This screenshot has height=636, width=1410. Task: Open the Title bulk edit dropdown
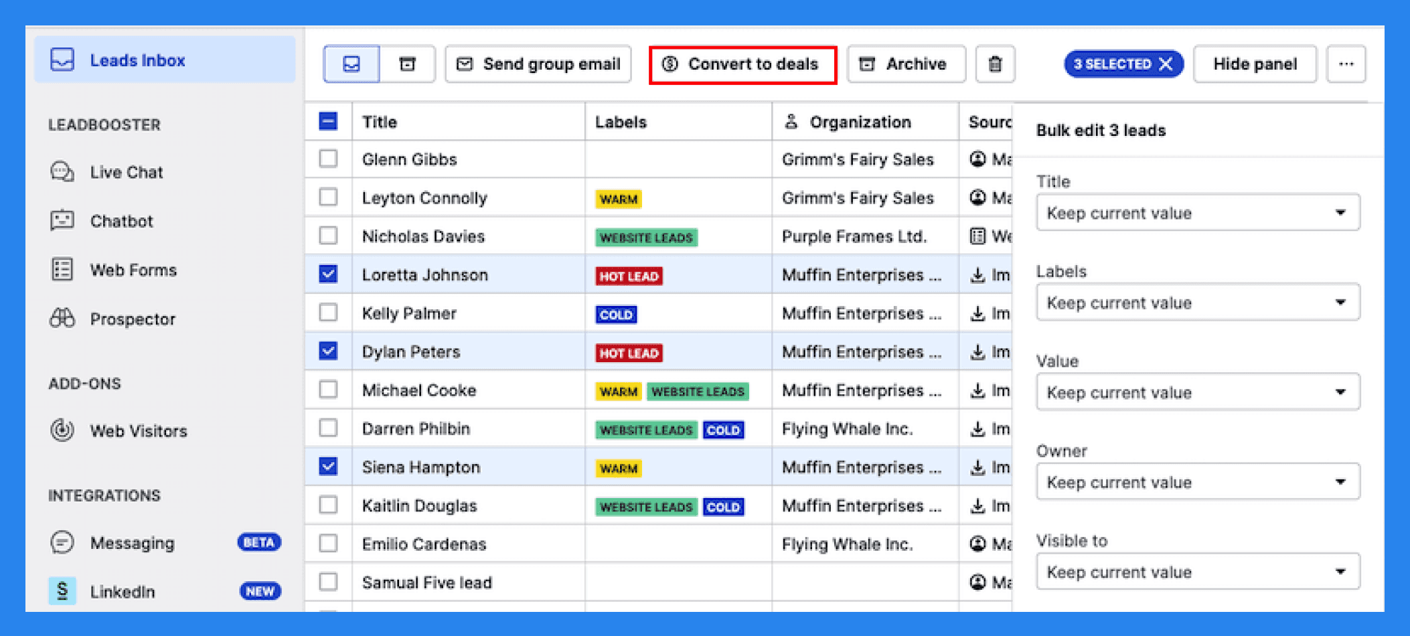point(1198,213)
